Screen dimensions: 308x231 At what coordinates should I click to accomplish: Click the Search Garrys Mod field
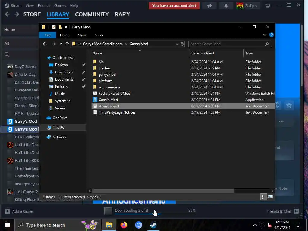(x=229, y=44)
